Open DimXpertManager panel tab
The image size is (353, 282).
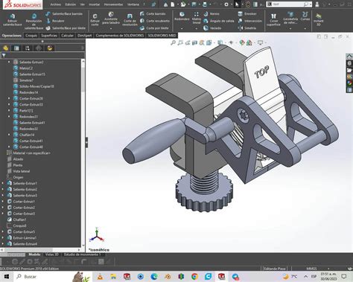coord(39,48)
